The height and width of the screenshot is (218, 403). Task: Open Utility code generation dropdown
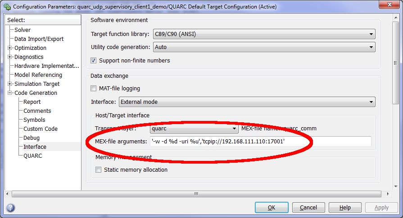[x=264, y=47]
